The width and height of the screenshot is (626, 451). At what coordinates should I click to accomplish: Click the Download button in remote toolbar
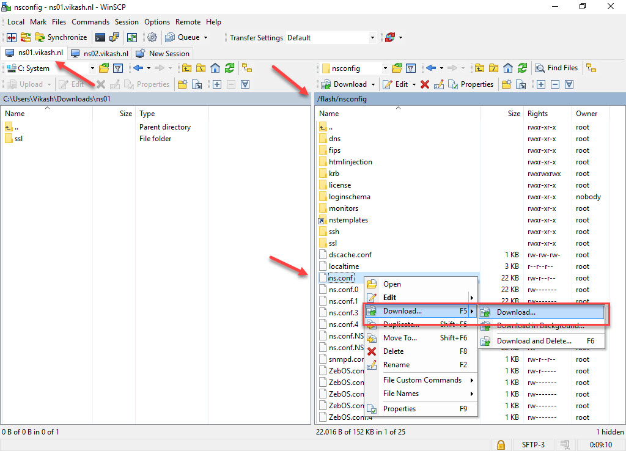coord(344,84)
